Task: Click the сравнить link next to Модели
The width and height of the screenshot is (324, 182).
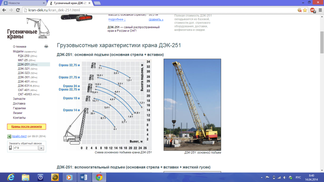Action: tap(30, 52)
